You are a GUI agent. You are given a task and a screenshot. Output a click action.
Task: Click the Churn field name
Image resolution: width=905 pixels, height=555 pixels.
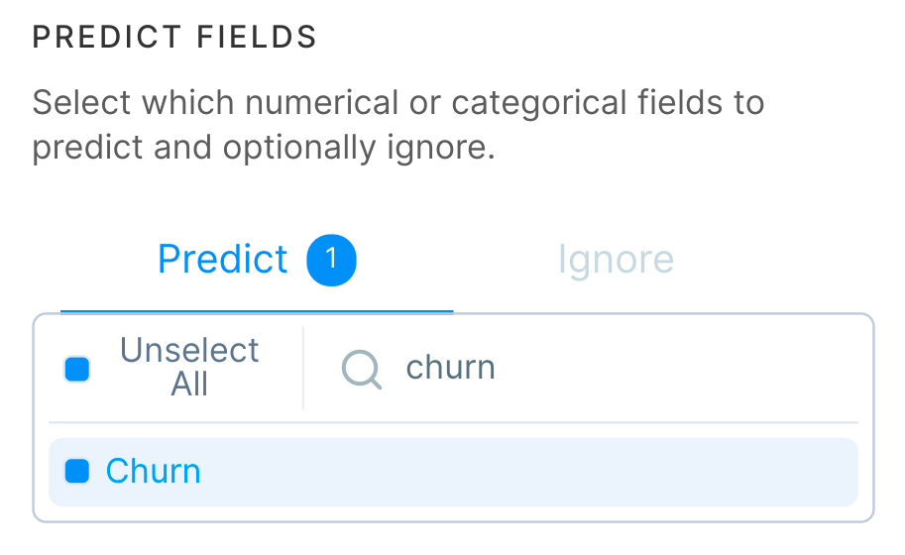point(154,472)
